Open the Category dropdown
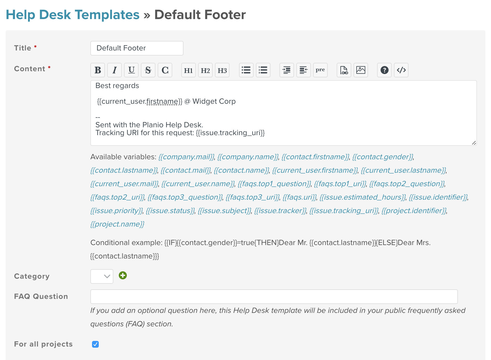Image resolution: width=491 pixels, height=360 pixels. [102, 276]
